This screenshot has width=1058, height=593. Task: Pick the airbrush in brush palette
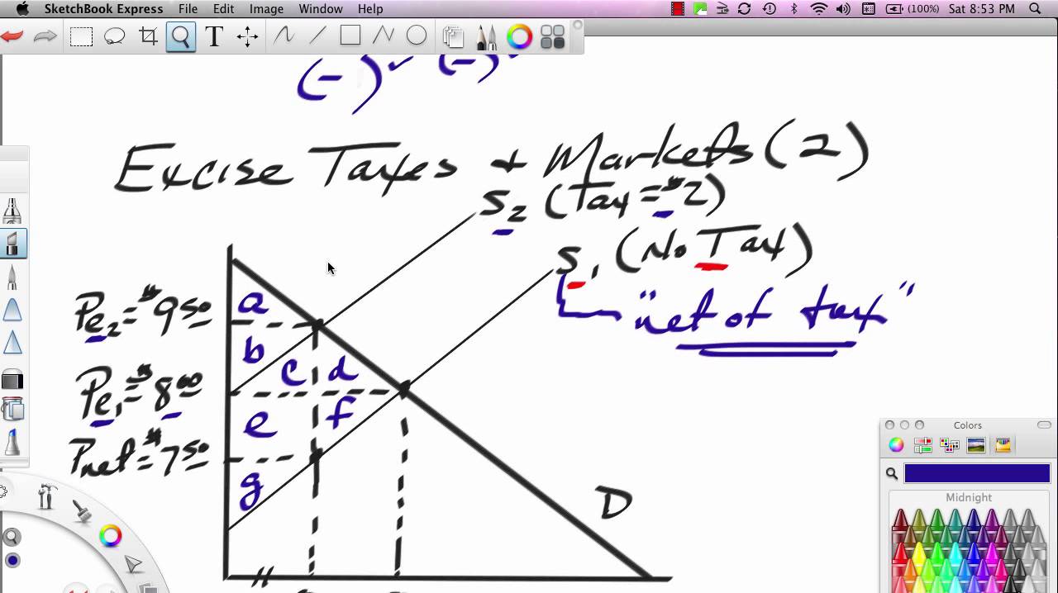(12, 210)
